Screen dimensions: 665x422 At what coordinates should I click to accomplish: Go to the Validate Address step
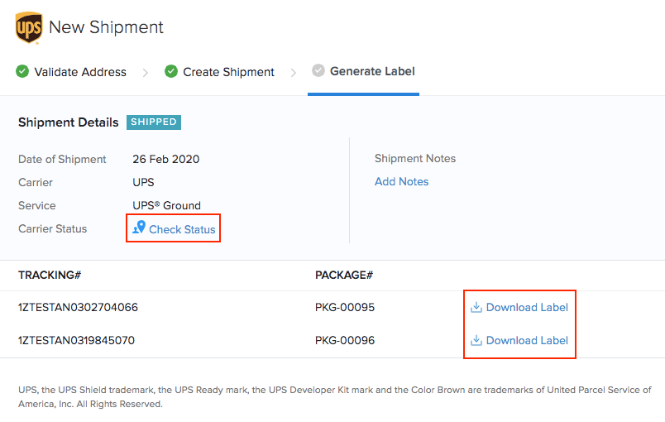(80, 72)
